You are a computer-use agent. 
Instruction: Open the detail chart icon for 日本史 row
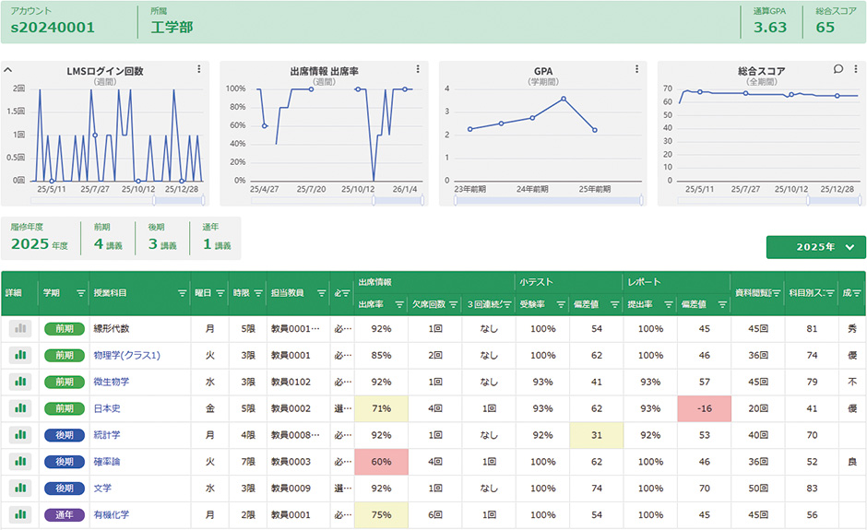click(x=19, y=408)
